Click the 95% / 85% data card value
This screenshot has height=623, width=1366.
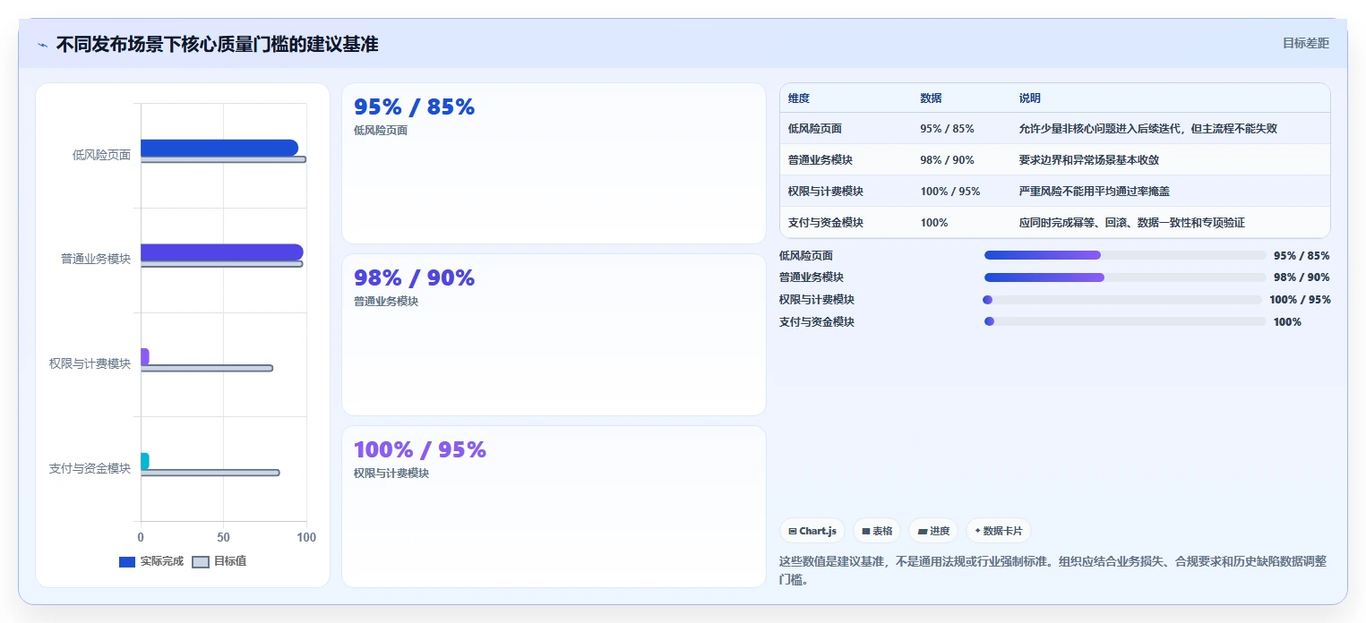414,107
